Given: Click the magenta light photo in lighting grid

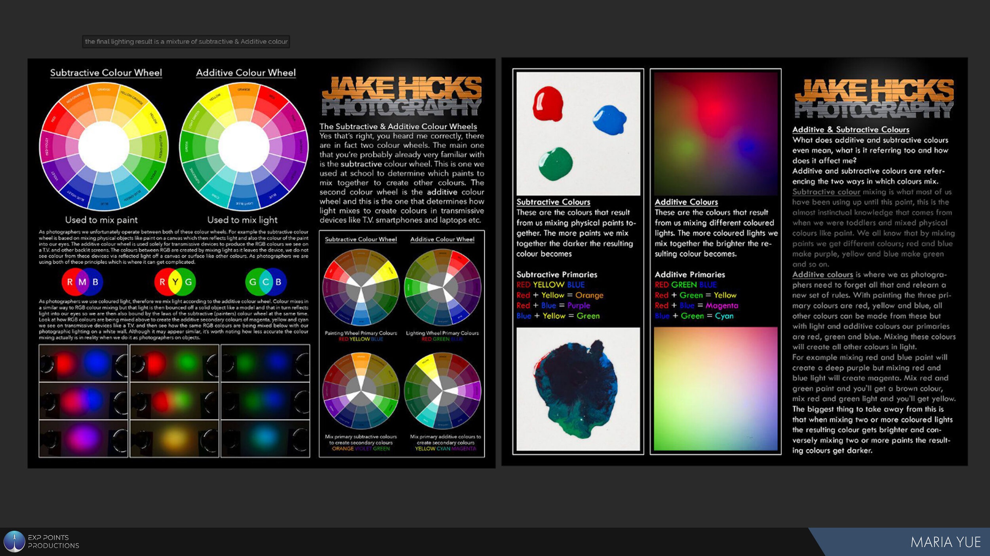Looking at the screenshot, I should 83,439.
